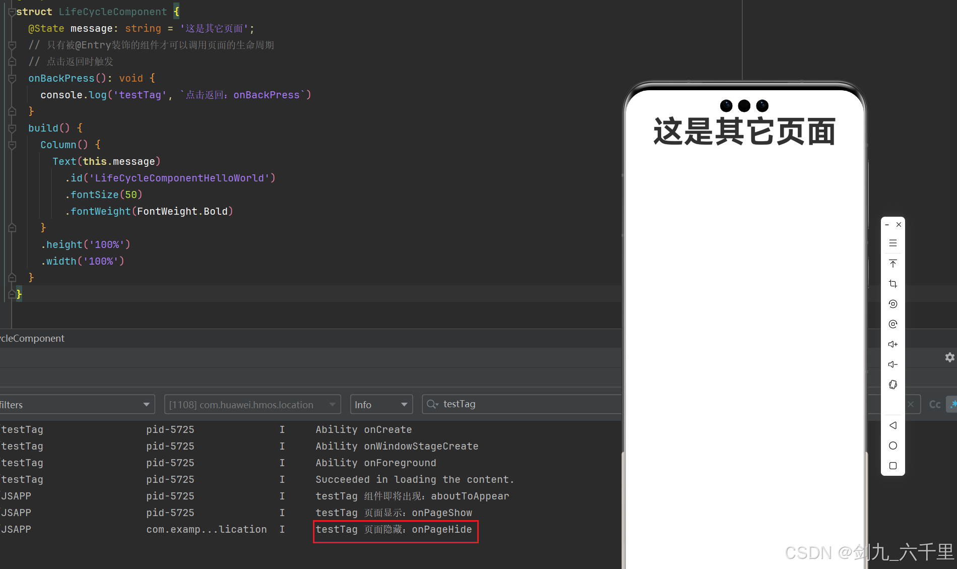The image size is (957, 569).
Task: Tap the emulator Back navigation triangle
Action: click(892, 425)
